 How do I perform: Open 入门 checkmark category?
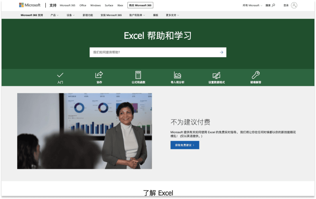[60, 78]
